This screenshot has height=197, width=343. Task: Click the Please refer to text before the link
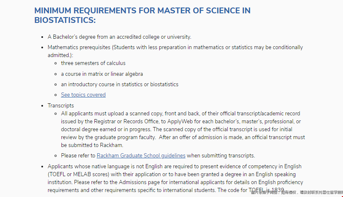pos(78,155)
